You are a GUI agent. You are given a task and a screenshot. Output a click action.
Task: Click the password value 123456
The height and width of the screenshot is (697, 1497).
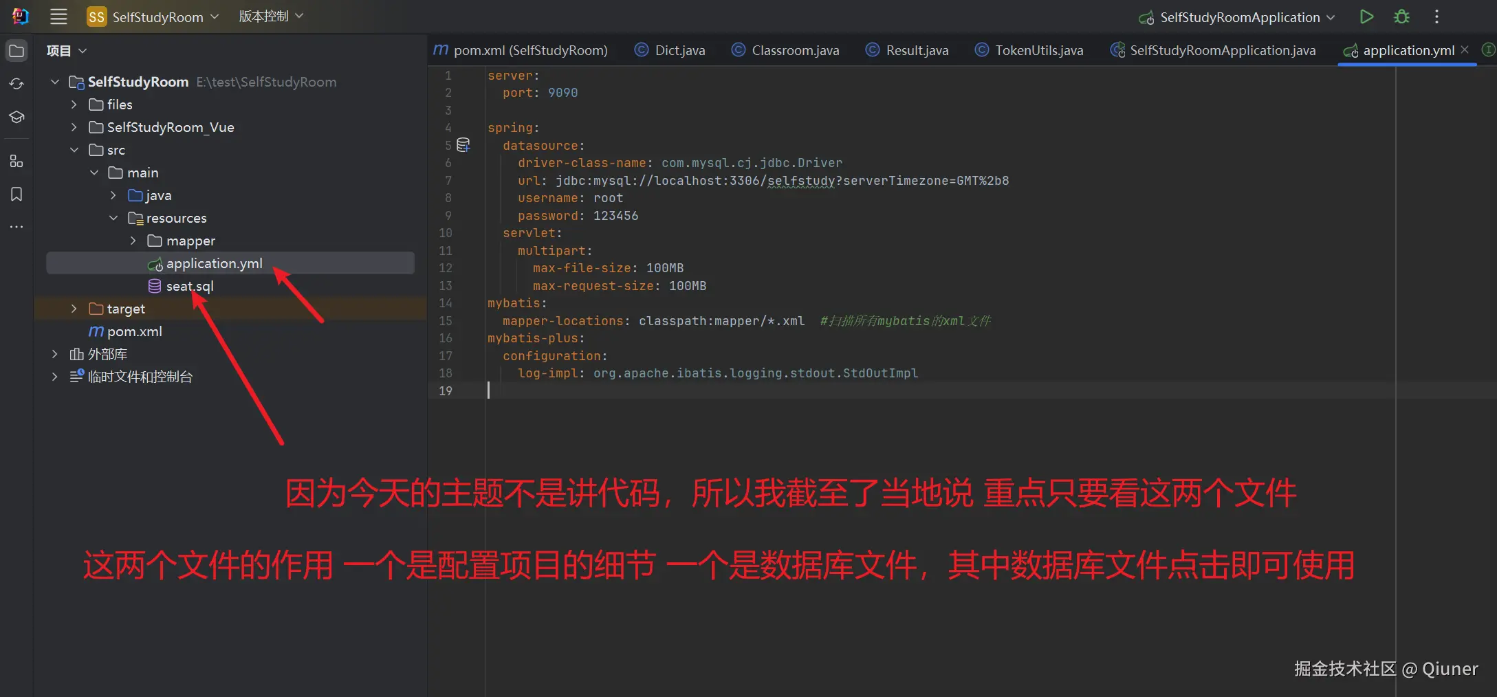[615, 216]
